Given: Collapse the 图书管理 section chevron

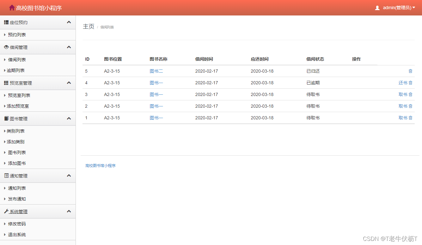Looking at the screenshot, I should coord(69,118).
